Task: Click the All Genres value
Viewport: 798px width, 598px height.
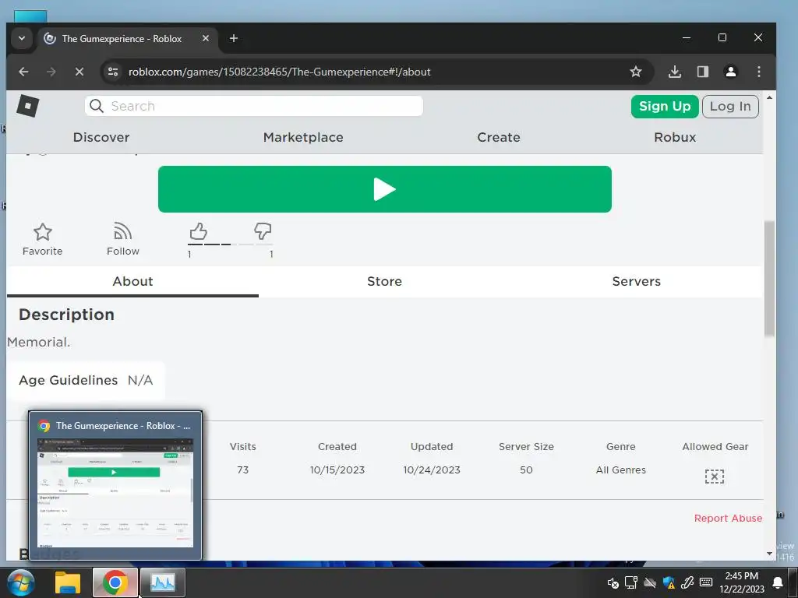Action: click(621, 470)
